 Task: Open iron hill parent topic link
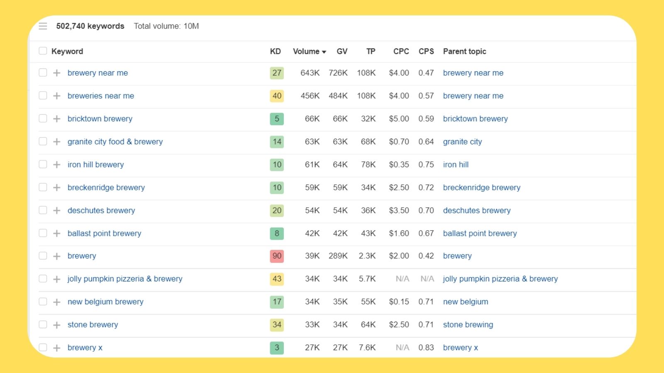click(x=456, y=165)
